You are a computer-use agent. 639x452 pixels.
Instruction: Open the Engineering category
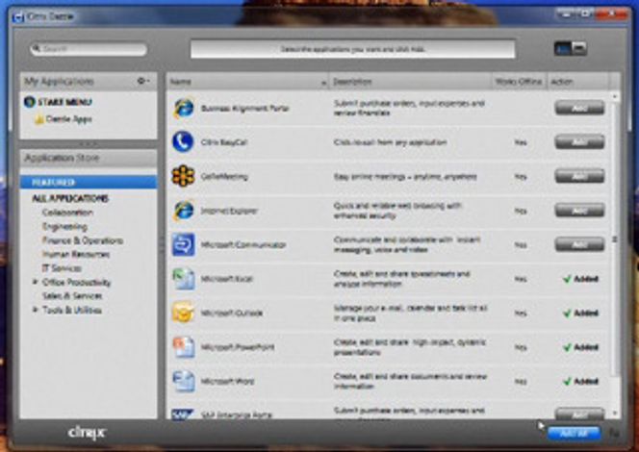64,226
